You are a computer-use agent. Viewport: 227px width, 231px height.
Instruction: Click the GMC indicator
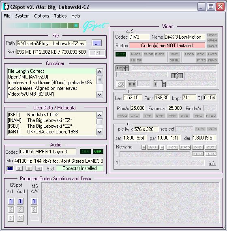click(x=174, y=54)
